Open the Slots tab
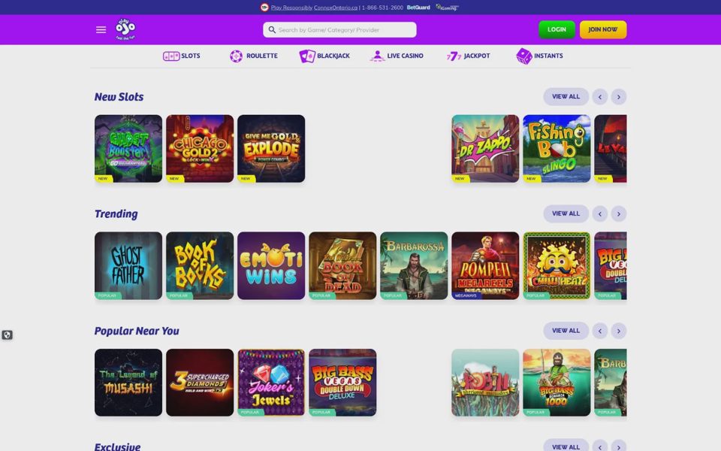Image resolution: width=721 pixels, height=451 pixels. [182, 56]
